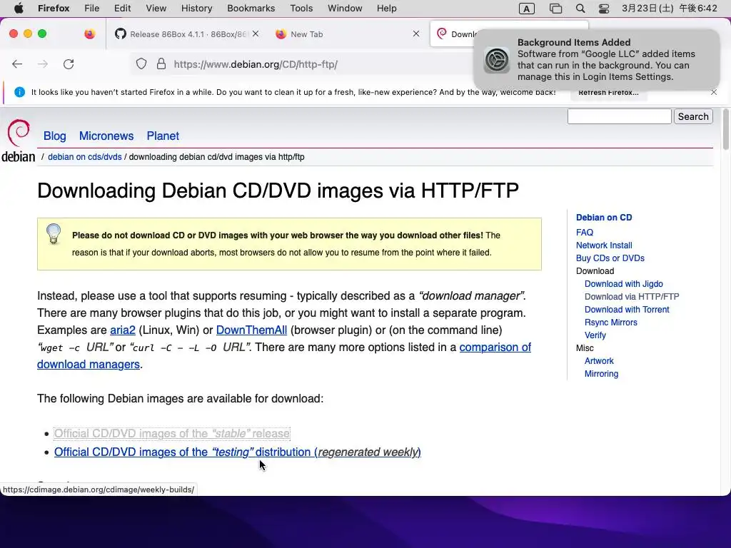Click the site security padlock icon

[x=161, y=64]
